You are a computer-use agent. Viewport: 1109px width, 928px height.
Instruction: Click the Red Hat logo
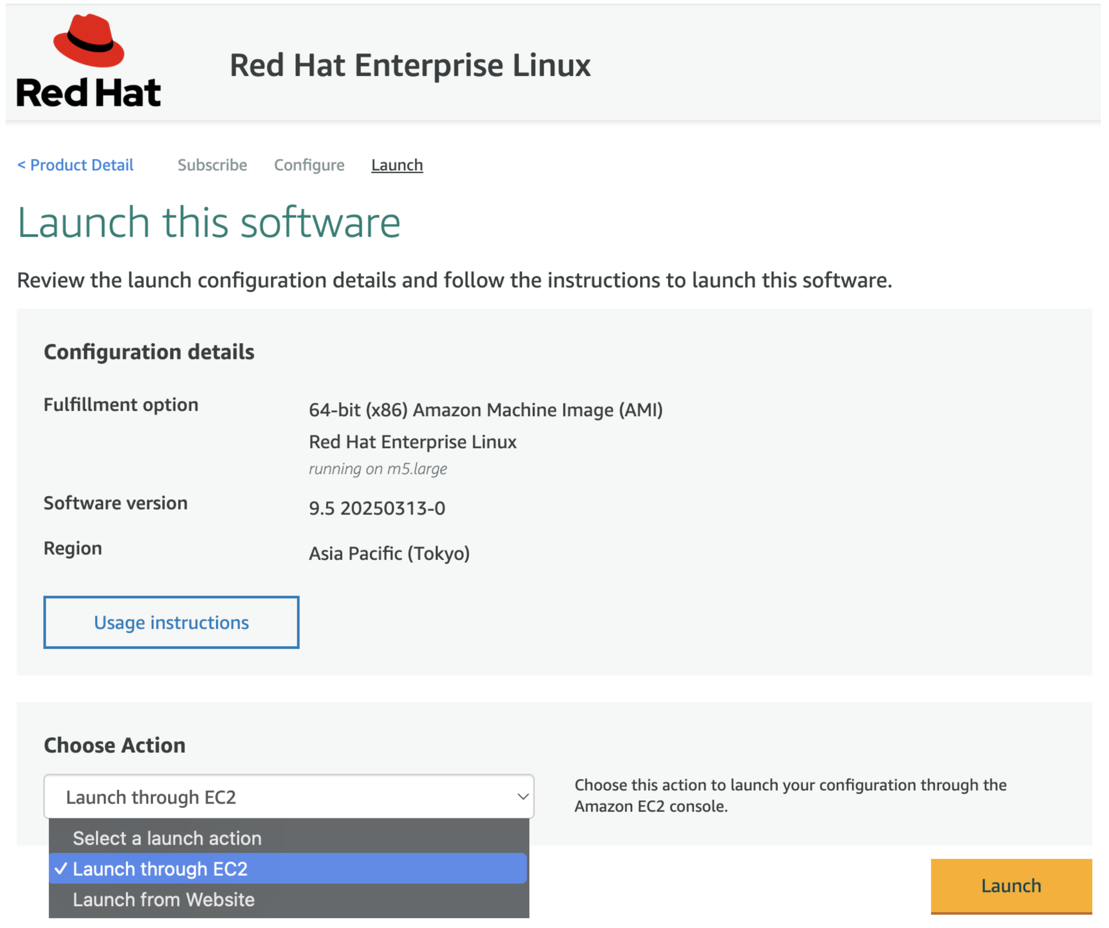point(89,61)
